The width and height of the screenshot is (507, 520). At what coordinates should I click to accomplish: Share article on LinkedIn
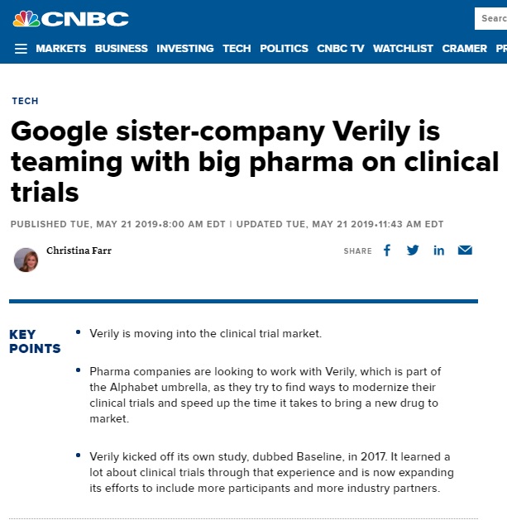tap(438, 250)
